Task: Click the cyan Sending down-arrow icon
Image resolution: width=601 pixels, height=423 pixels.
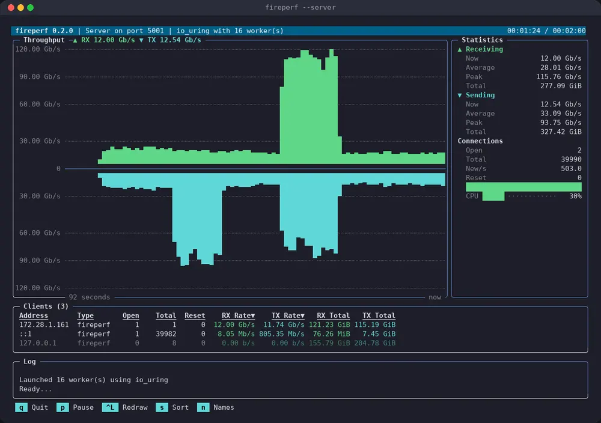Action: [x=460, y=95]
